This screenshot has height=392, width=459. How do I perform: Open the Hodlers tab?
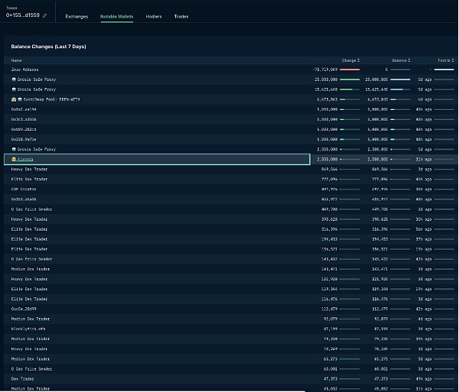click(154, 16)
